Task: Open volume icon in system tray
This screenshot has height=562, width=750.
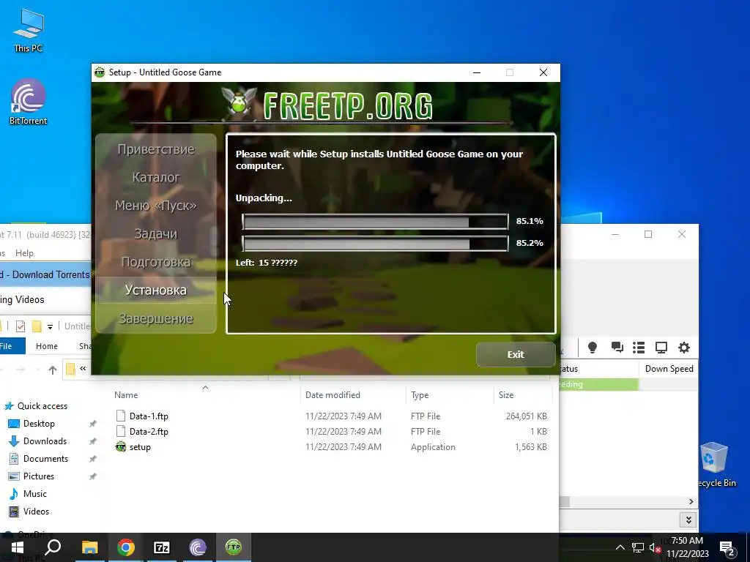Action: click(654, 547)
